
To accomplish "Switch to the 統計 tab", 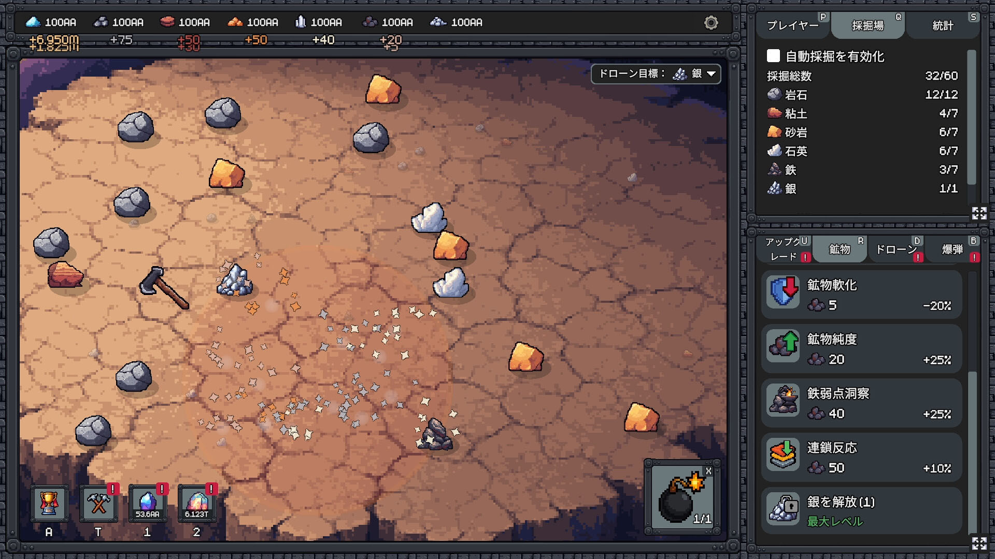I will click(943, 25).
